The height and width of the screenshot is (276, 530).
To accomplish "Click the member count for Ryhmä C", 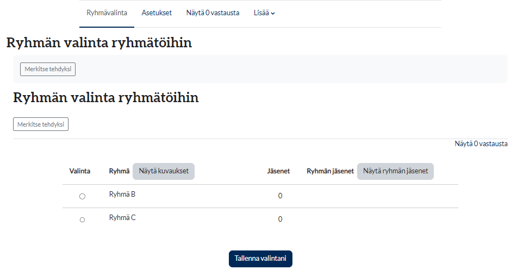I will [x=280, y=219].
